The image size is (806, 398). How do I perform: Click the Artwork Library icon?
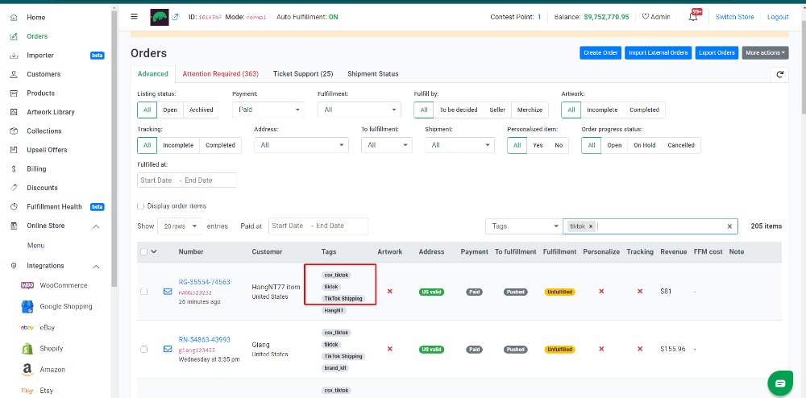15,112
